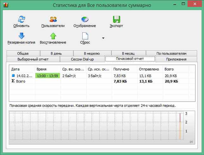Screen dimensions: 204x155
Task: Click the 3 байт/с outgoing speed cell
Action: (95, 76)
